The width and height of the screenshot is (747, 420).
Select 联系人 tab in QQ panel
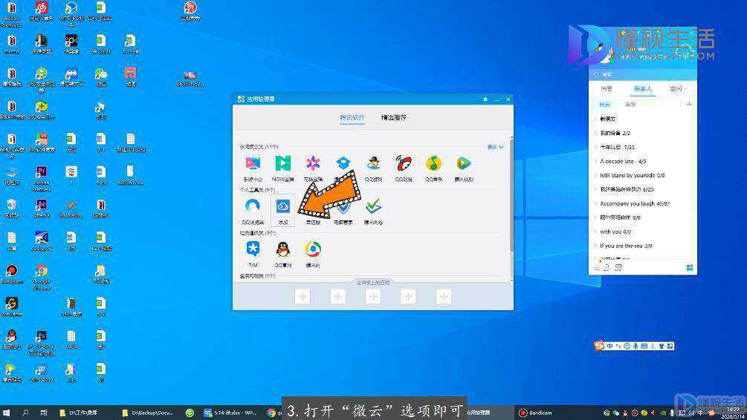642,89
